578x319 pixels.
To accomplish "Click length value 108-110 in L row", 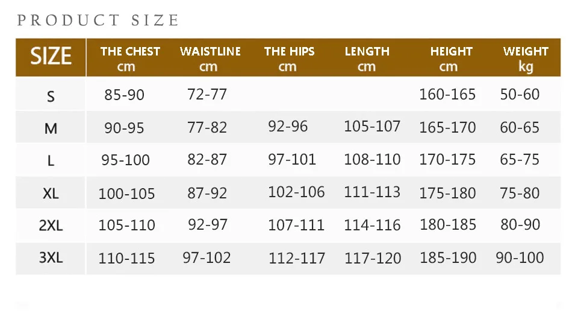I will (372, 160).
